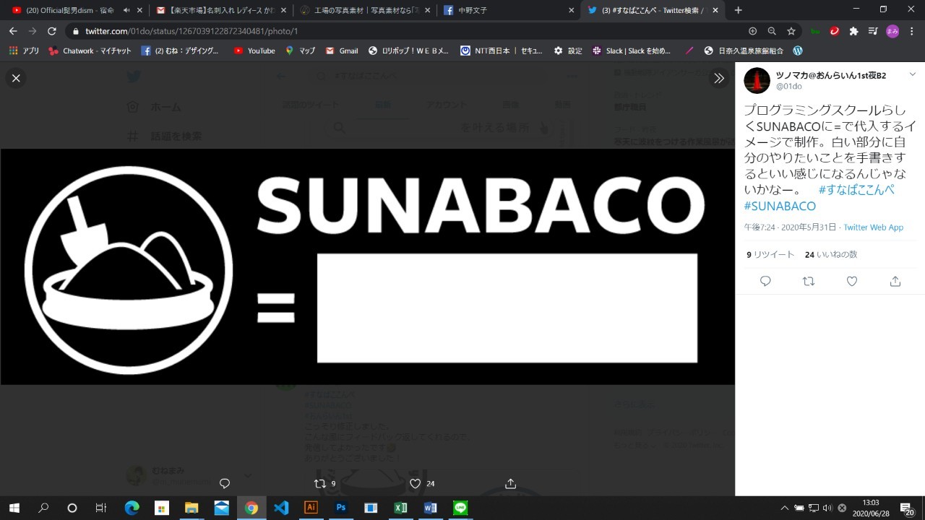Reply to the tweet from the right panel
925x520 pixels.
(765, 282)
